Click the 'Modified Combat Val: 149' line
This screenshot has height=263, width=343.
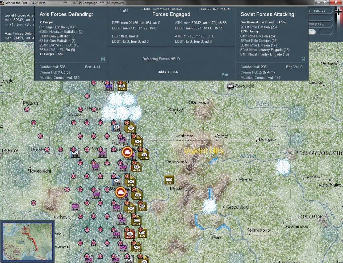[x=261, y=78]
